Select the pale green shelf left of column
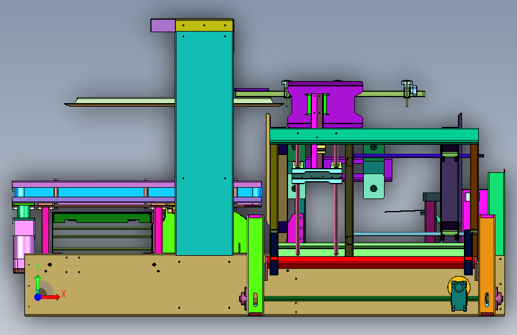The width and height of the screenshot is (517, 335). click(125, 101)
